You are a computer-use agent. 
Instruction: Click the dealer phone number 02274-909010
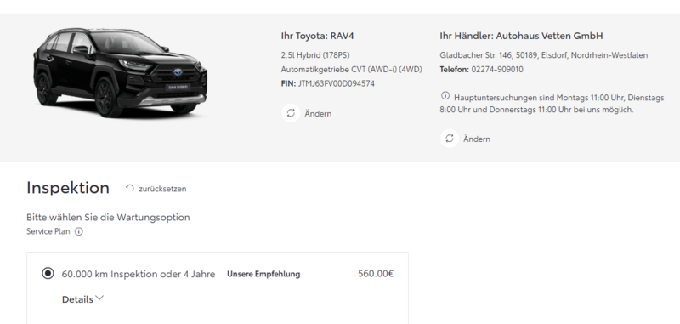[497, 70]
